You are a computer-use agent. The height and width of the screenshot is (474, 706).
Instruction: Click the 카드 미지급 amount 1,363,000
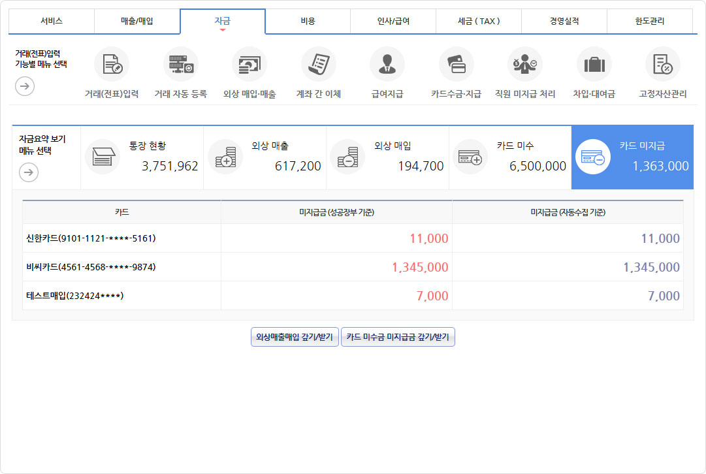660,166
